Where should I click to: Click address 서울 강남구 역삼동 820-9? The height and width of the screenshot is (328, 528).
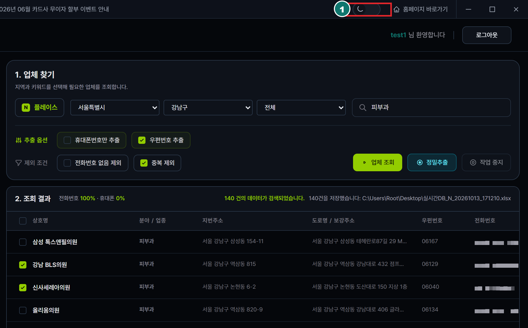click(232, 309)
